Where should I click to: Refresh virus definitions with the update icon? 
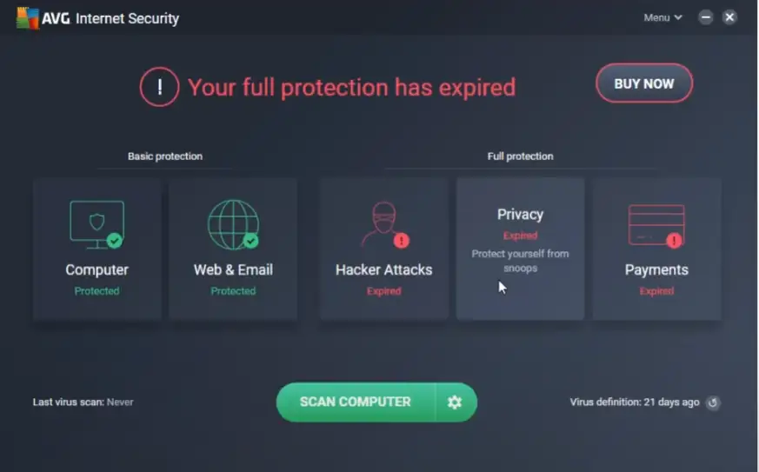pyautogui.click(x=713, y=402)
